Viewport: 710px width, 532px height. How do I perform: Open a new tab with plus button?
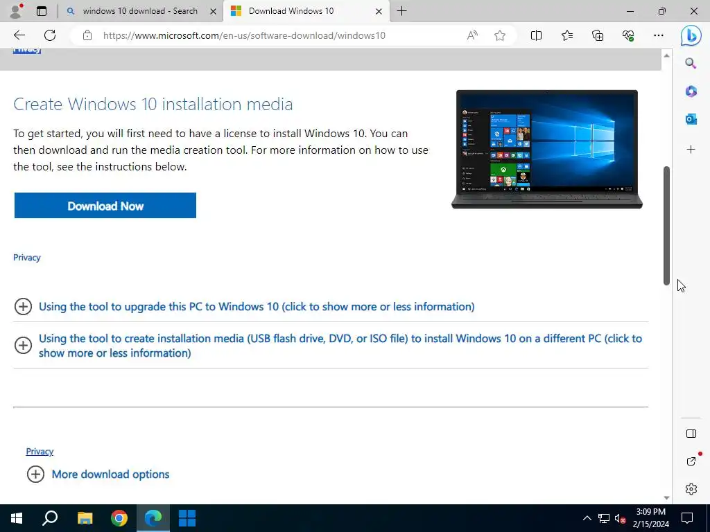[x=401, y=11]
